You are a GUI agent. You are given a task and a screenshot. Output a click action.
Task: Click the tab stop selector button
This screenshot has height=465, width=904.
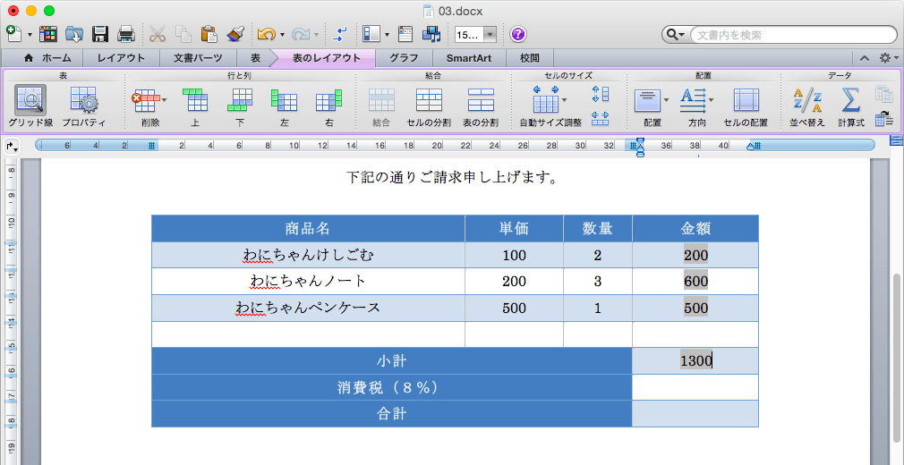click(12, 147)
